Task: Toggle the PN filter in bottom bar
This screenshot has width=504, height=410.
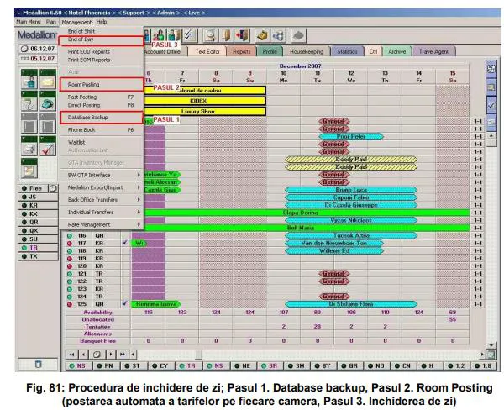Action: [107, 366]
